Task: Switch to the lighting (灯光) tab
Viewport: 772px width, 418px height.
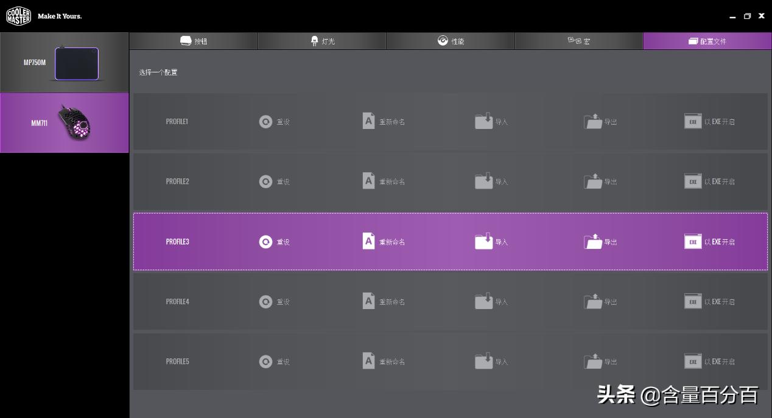Action: click(323, 41)
